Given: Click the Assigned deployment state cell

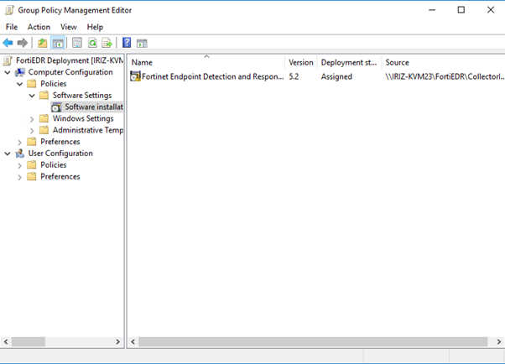Looking at the screenshot, I should coord(336,76).
